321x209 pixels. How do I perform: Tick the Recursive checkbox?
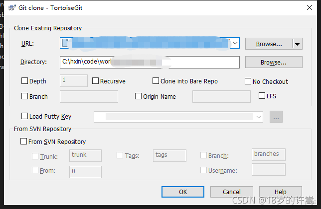(95, 81)
